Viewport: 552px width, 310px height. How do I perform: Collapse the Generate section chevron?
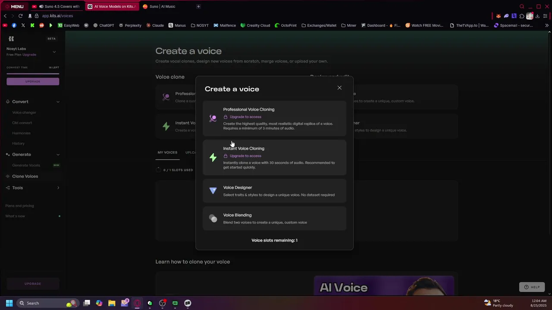58,155
